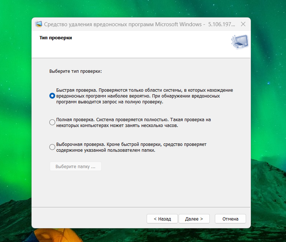Click the app icon in the title bar

coord(38,24)
